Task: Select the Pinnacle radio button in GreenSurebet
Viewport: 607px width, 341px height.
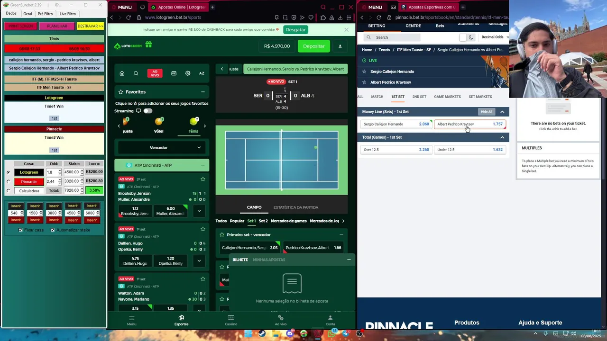Action: pos(8,181)
